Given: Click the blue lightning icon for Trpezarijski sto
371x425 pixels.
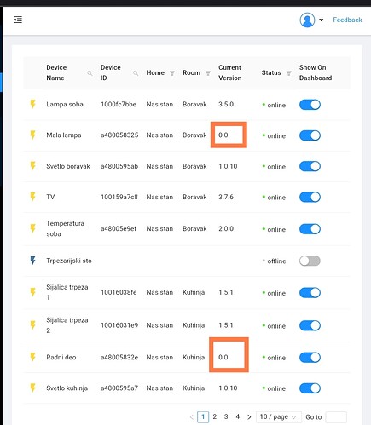Looking at the screenshot, I should pyautogui.click(x=33, y=261).
